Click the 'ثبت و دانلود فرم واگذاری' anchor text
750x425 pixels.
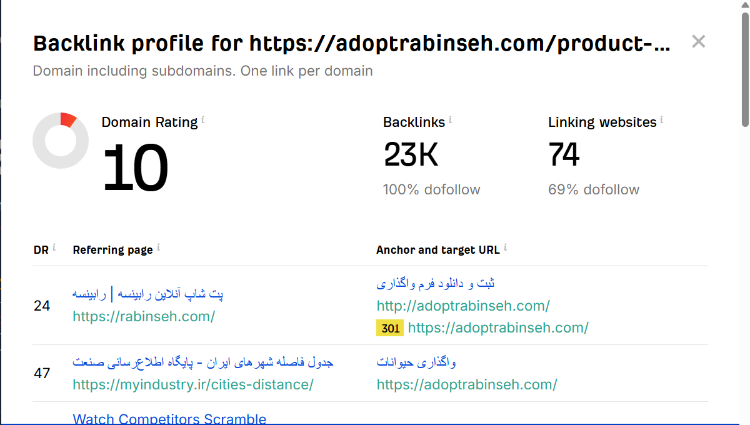436,283
